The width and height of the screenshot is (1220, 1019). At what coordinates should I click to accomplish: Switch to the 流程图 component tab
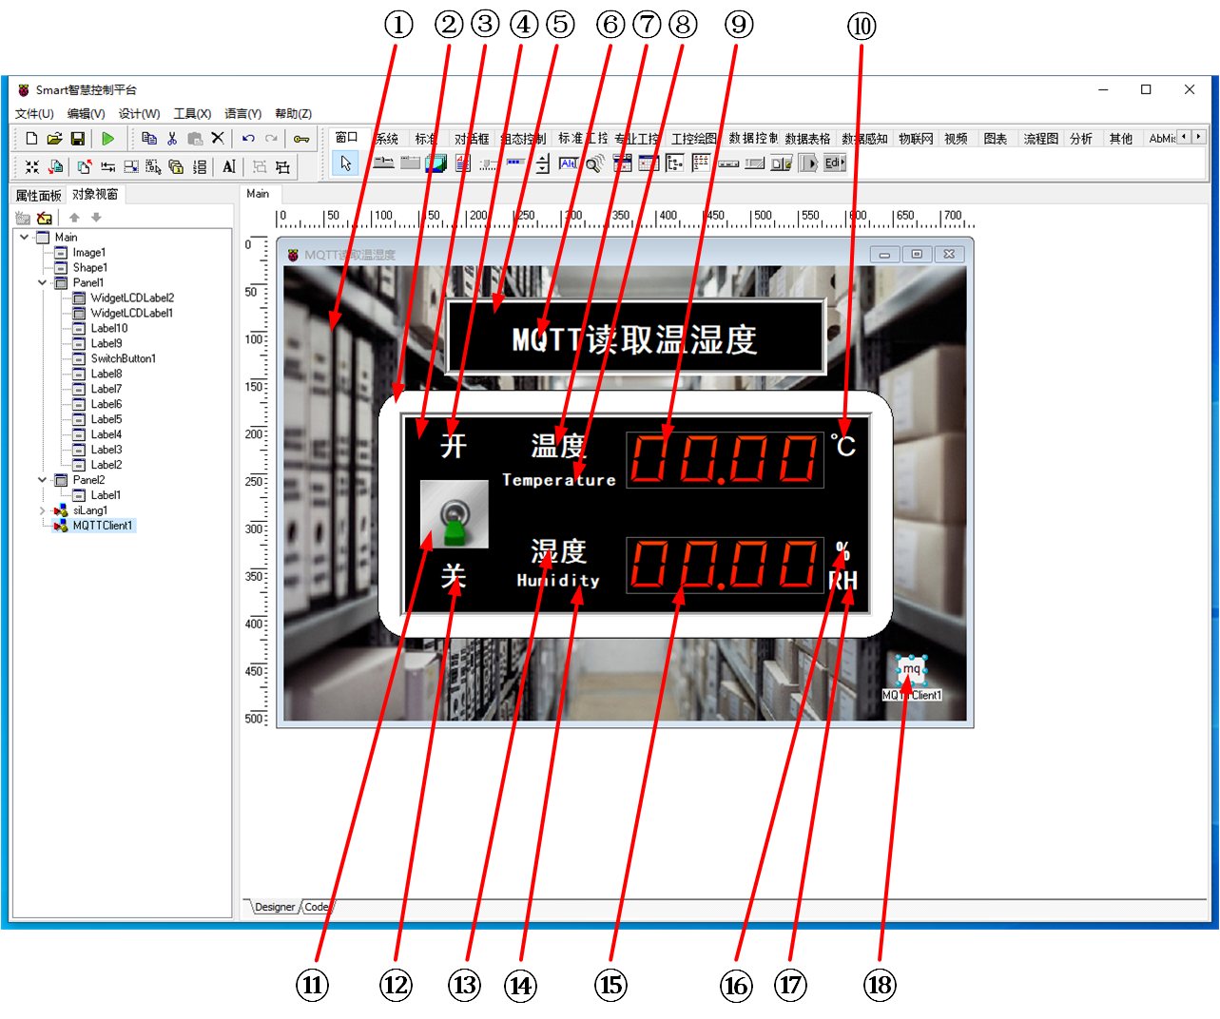(x=1040, y=139)
